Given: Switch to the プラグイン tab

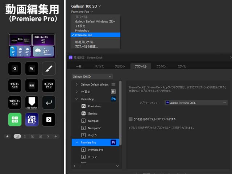Looking at the screenshot, I should 161,66.
